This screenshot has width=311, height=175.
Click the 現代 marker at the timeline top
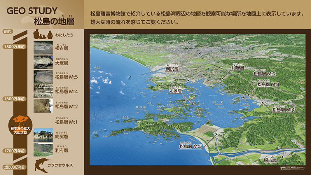click(x=8, y=31)
